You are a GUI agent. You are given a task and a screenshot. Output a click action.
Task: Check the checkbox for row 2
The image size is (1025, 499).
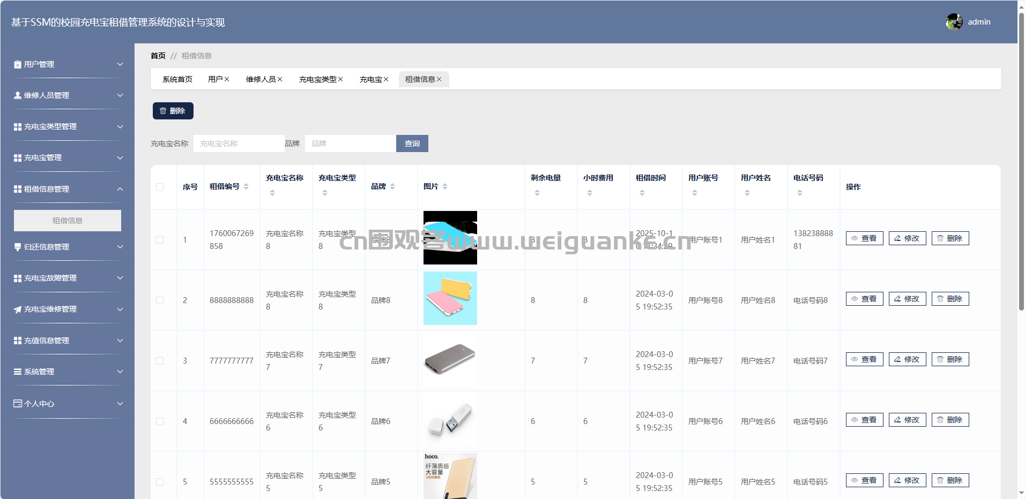coord(160,300)
